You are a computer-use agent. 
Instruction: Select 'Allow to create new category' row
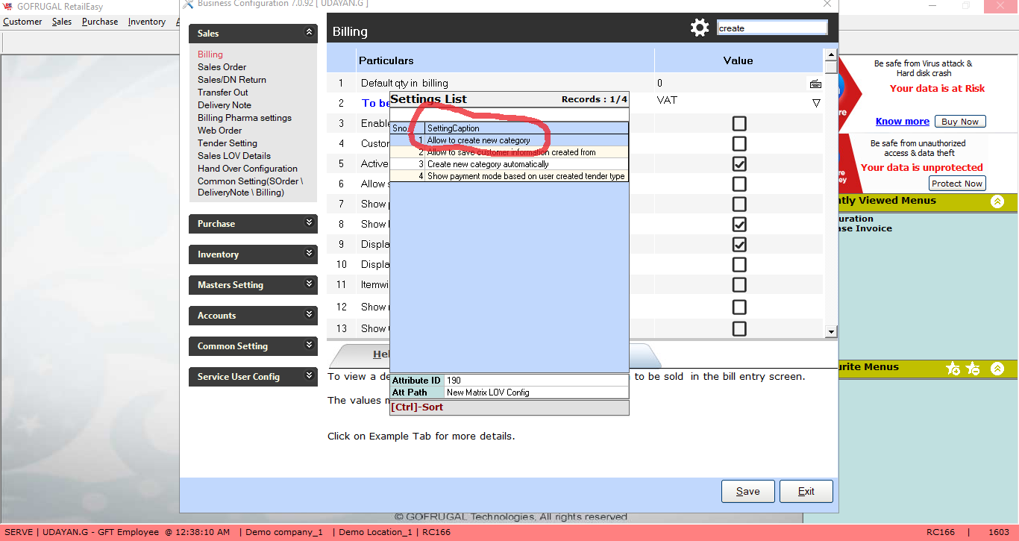click(509, 140)
